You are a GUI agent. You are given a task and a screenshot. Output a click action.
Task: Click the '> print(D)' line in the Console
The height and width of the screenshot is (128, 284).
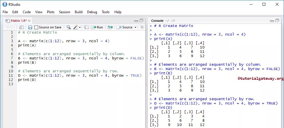[161, 108]
